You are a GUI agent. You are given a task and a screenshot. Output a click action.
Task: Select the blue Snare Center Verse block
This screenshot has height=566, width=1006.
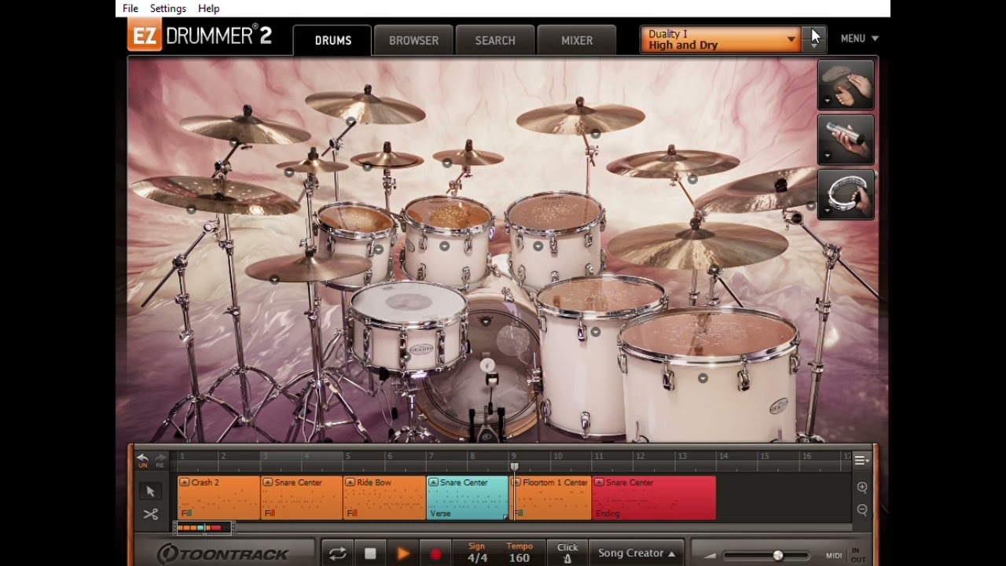(x=468, y=498)
